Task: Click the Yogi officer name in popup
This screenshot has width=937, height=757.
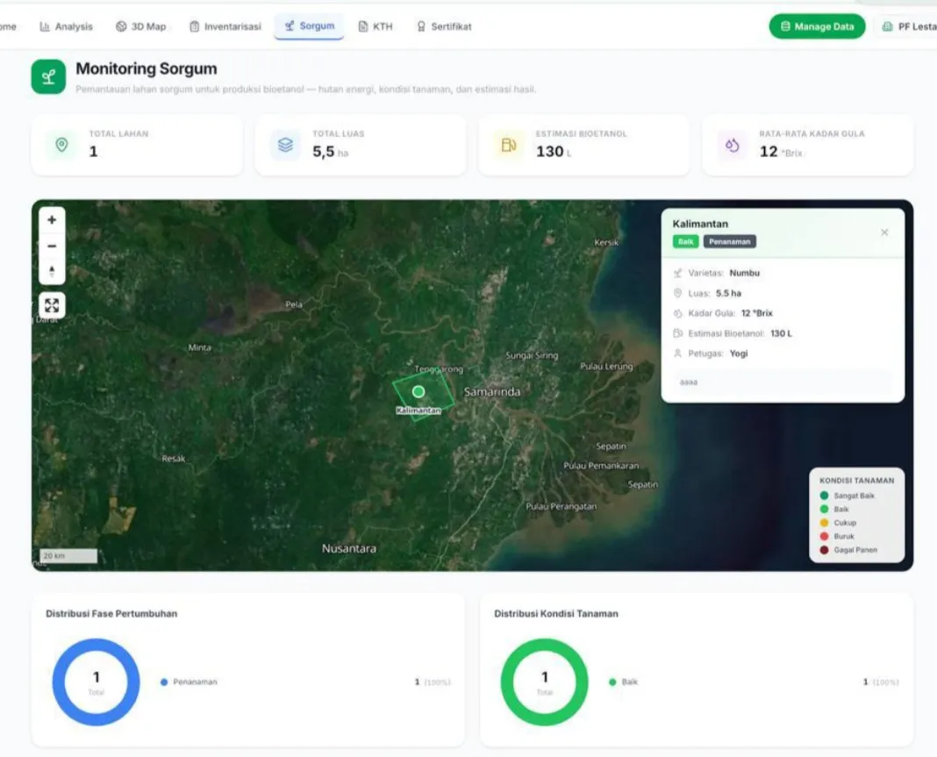Action: click(x=739, y=354)
